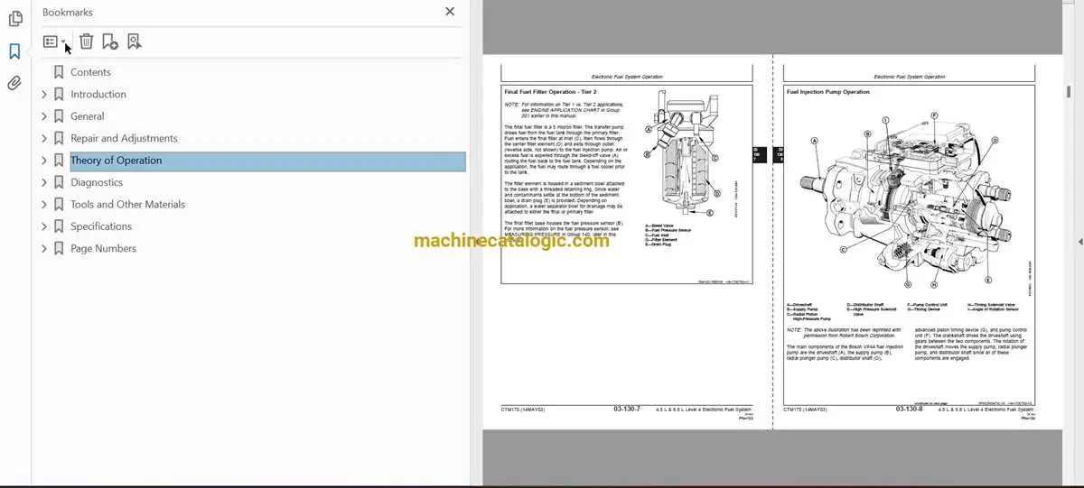Click the Fuel Injection Pump Operation heading
The width and height of the screenshot is (1084, 488).
828,92
